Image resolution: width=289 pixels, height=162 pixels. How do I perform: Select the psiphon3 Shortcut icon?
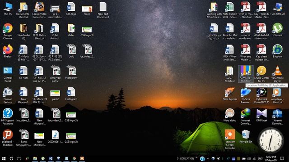[x=8, y=138]
